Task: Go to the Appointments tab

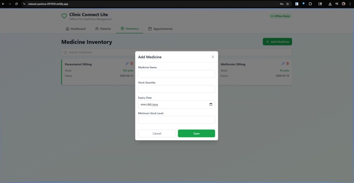Action: pyautogui.click(x=160, y=29)
